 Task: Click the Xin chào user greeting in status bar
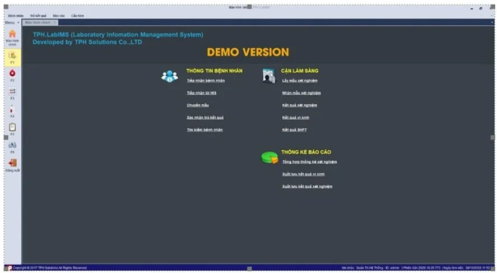pyautogui.click(x=370, y=268)
